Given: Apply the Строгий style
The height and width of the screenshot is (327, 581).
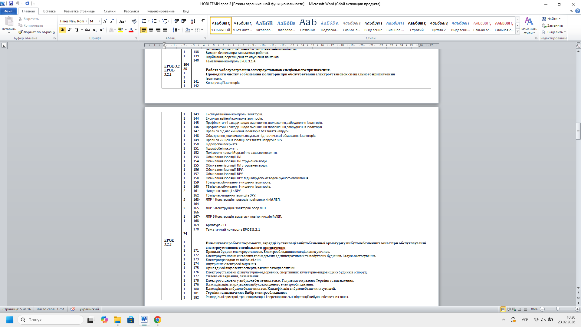Looking at the screenshot, I should tap(417, 25).
